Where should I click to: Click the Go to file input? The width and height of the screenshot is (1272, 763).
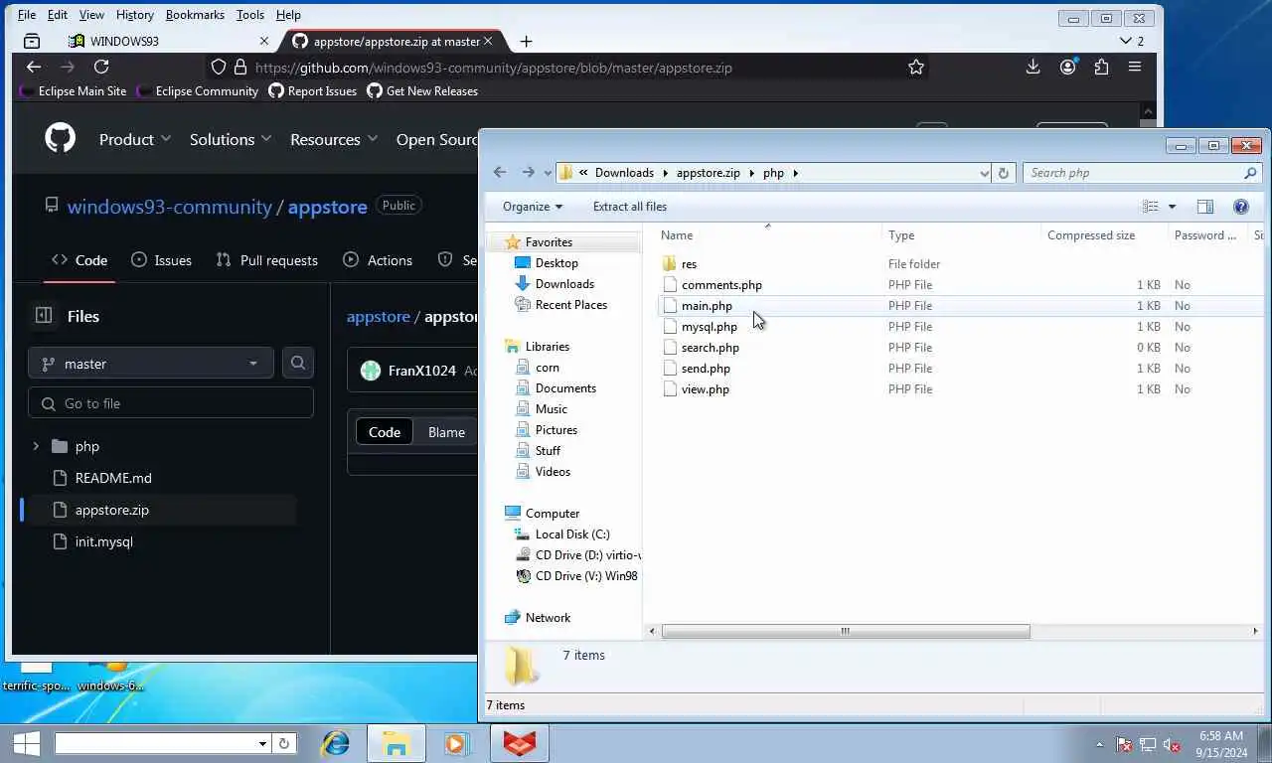[171, 403]
